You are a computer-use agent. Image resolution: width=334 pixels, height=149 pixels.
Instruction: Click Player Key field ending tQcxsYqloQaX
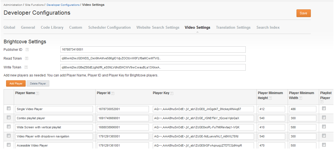click(x=203, y=118)
